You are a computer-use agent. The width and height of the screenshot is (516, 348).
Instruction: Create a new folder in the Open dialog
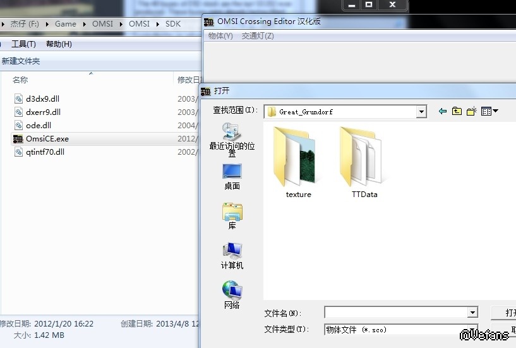click(x=471, y=111)
